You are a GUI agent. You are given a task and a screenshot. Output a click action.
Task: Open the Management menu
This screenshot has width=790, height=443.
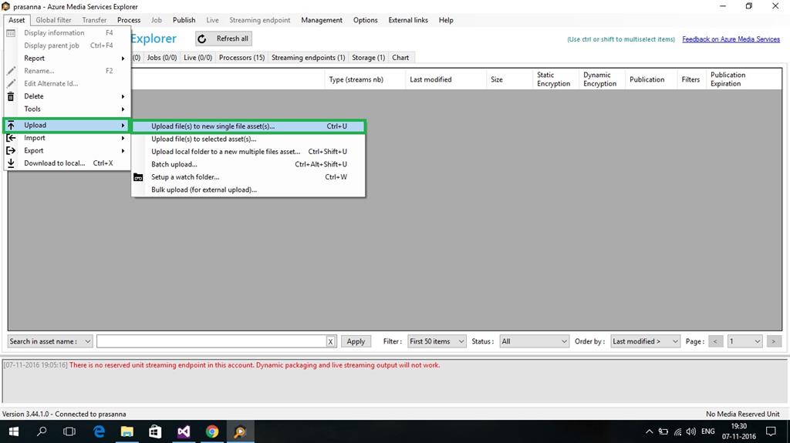click(x=322, y=20)
